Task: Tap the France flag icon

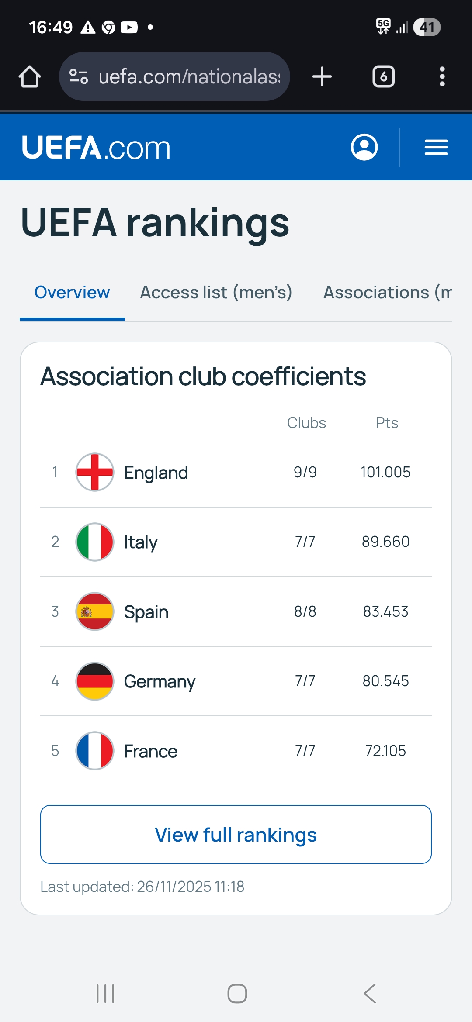Action: pyautogui.click(x=95, y=751)
